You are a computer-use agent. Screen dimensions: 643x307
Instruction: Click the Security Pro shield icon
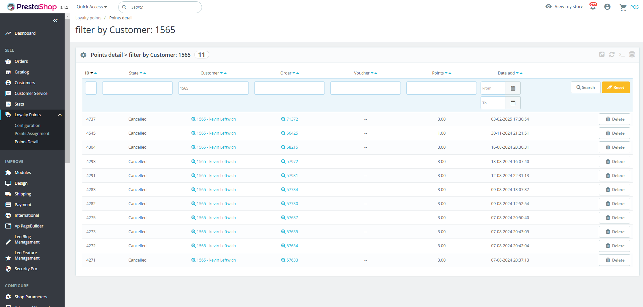tap(8, 269)
